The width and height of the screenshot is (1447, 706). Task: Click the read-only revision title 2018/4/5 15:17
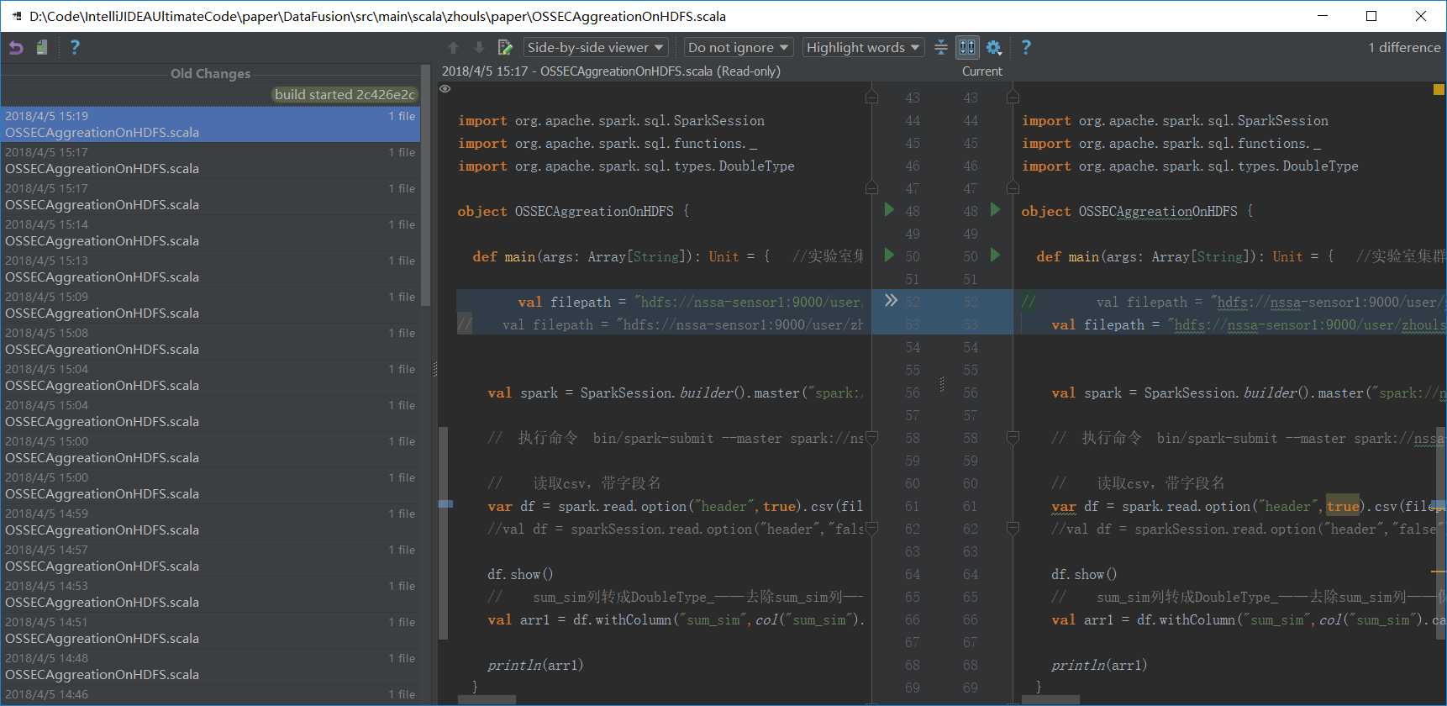click(x=611, y=71)
